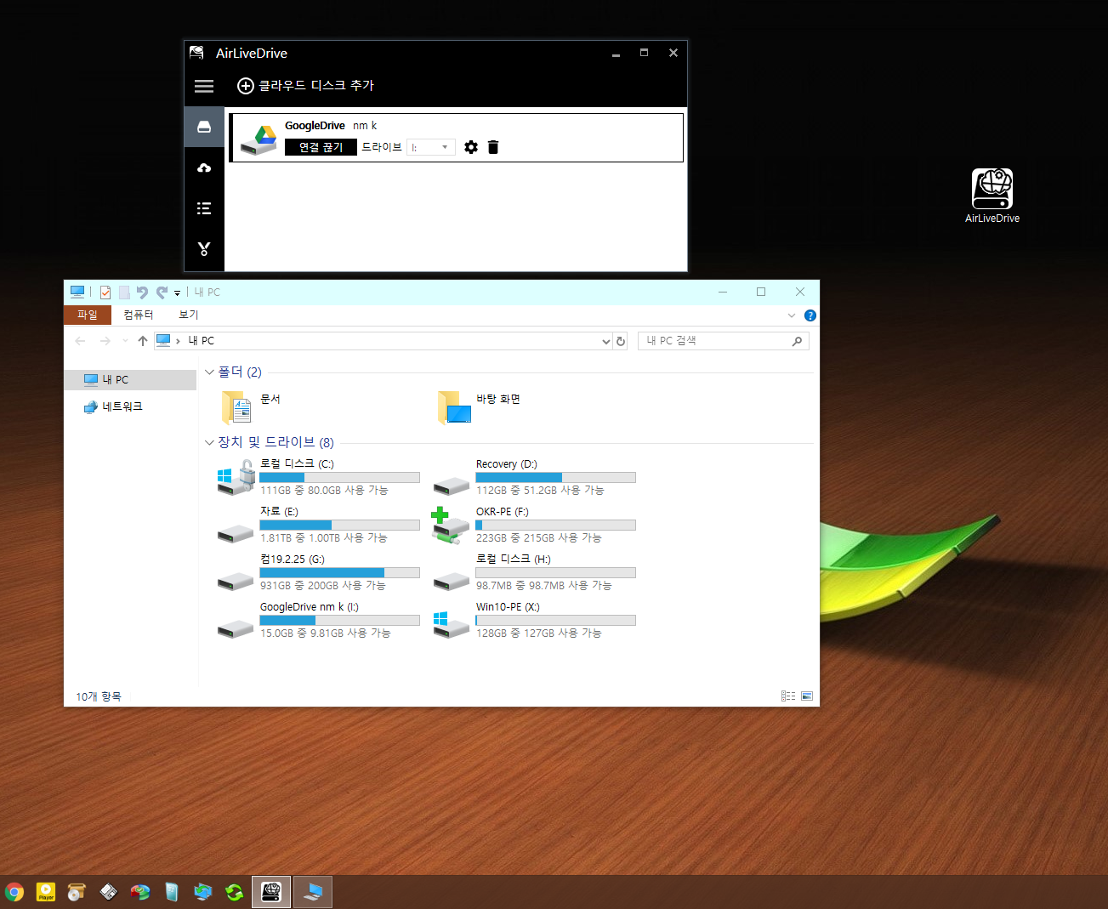
Task: Select Recovery (D:) drive
Action: coord(535,477)
